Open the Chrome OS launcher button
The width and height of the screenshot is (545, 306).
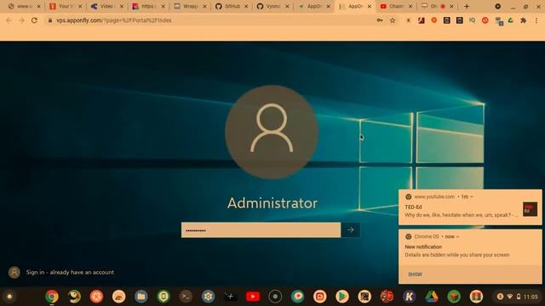(9, 297)
